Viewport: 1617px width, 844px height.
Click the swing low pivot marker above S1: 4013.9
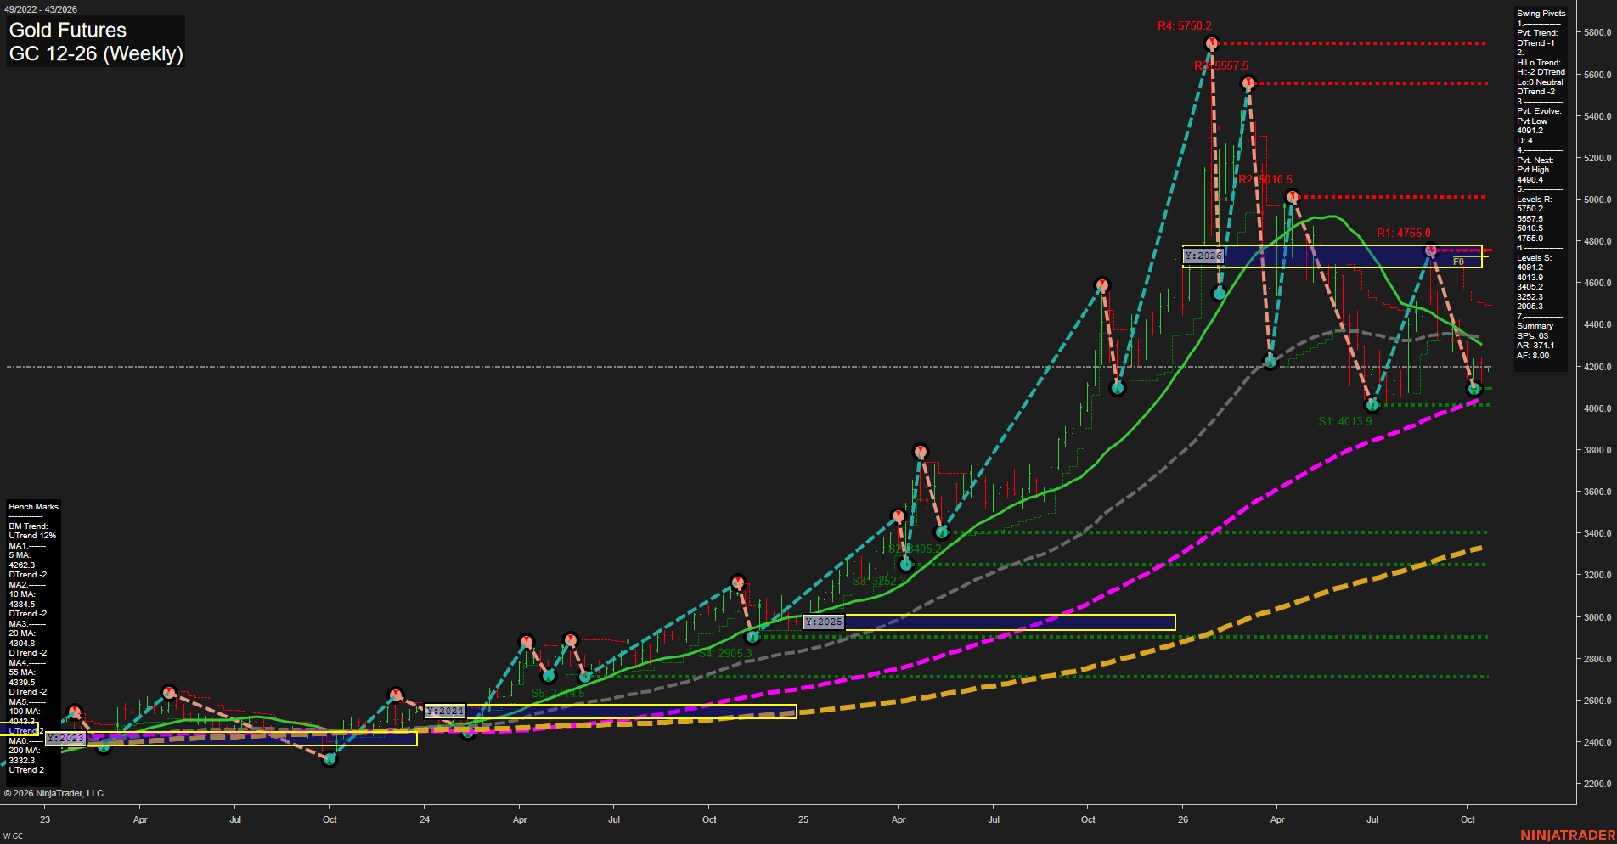[1372, 405]
